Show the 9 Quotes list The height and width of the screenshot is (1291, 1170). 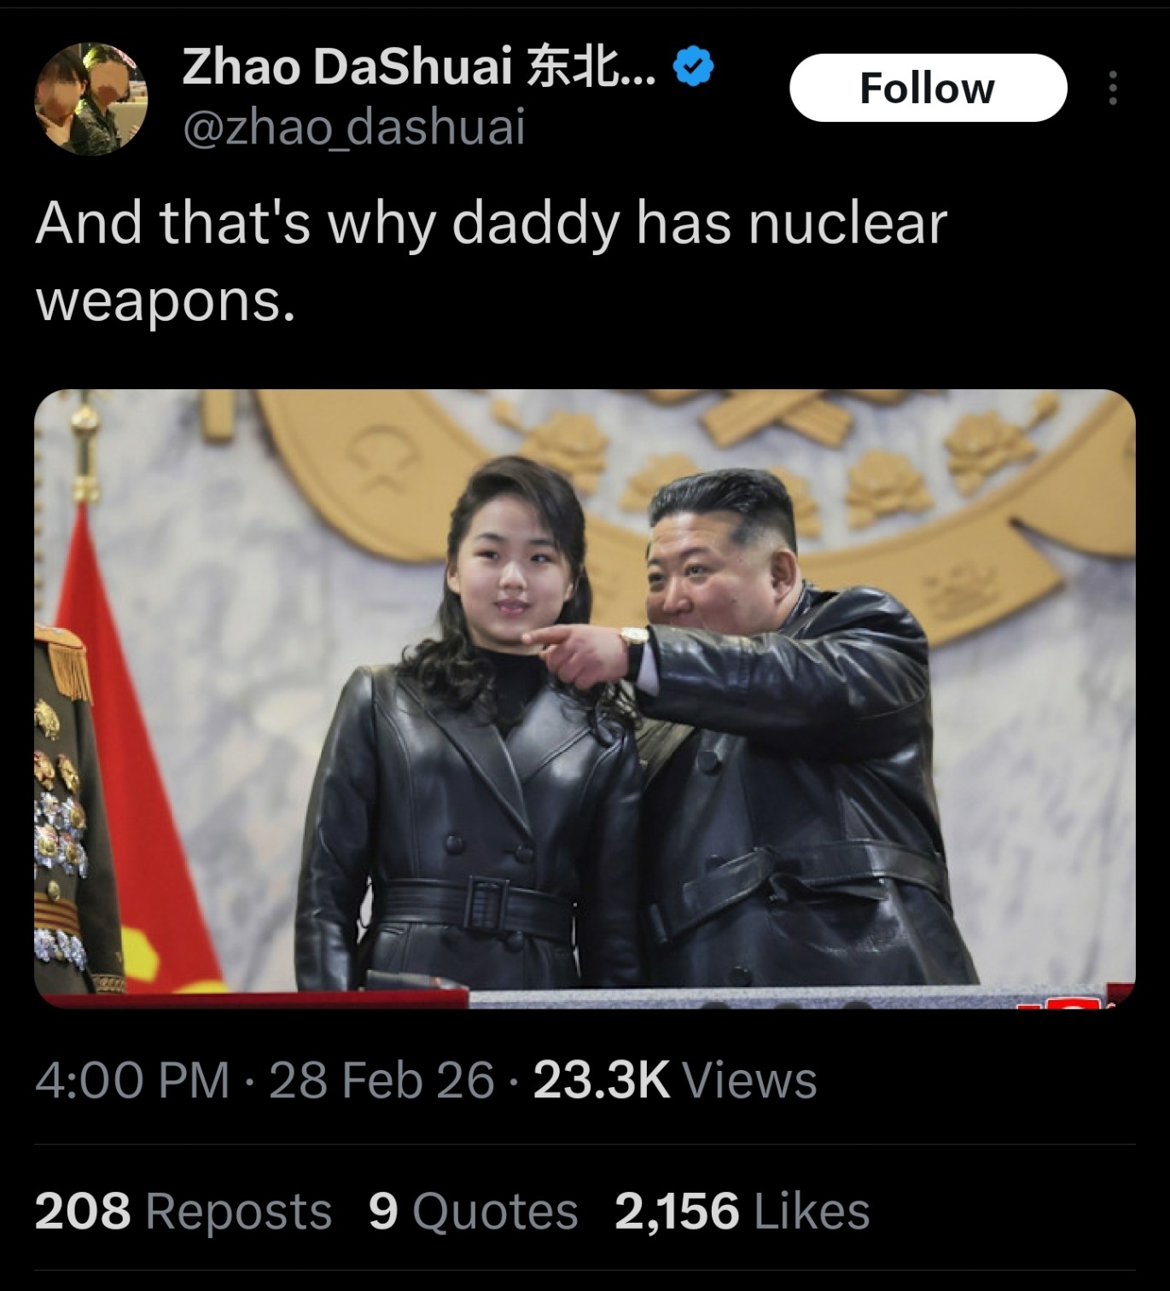click(x=473, y=1212)
